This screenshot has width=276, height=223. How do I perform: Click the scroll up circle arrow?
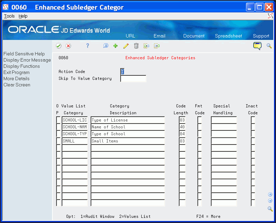point(270,194)
